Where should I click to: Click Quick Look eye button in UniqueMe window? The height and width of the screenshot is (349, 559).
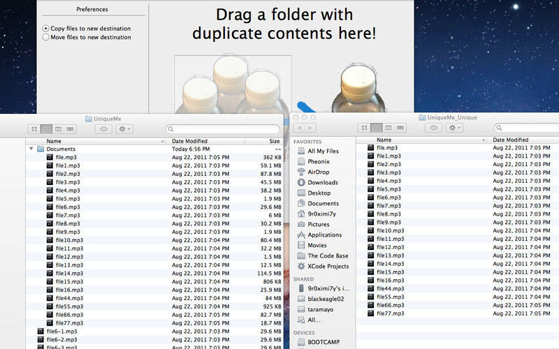103,129
